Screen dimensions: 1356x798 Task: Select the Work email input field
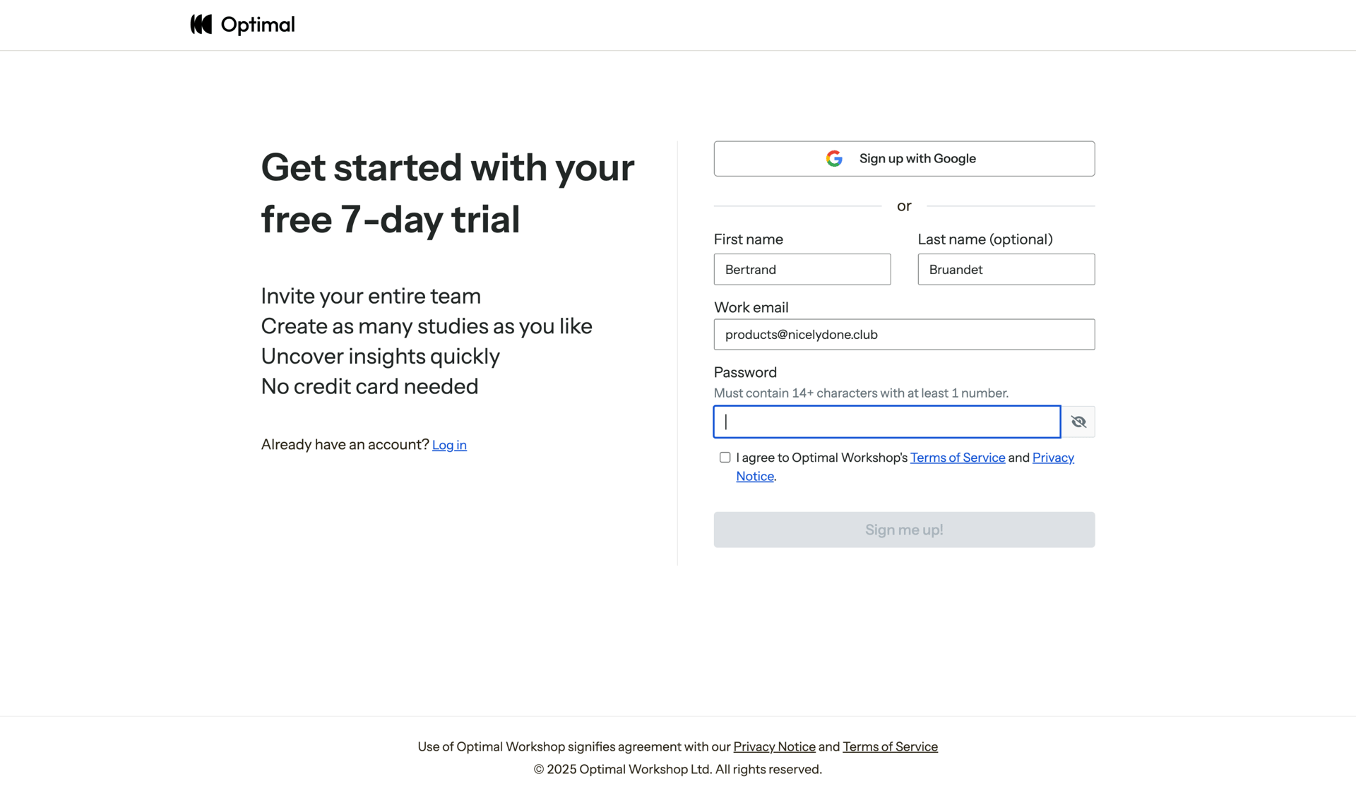904,335
